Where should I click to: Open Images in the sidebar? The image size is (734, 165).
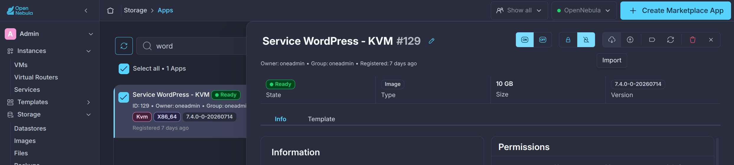[25, 141]
